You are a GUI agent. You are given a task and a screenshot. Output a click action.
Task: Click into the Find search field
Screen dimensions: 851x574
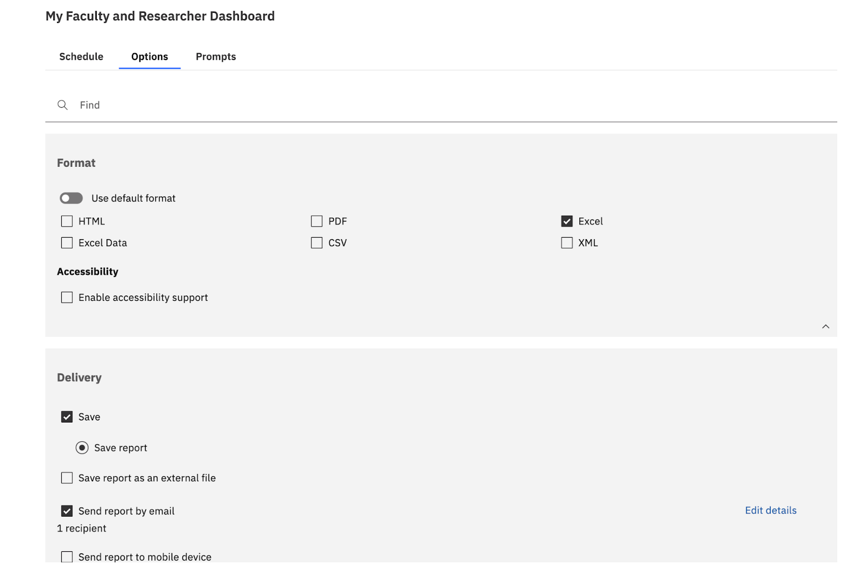pos(425,105)
